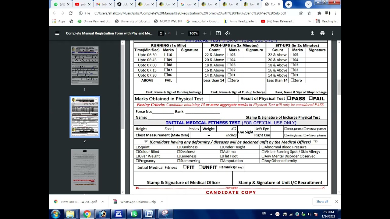Open the Reading list

[327, 21]
